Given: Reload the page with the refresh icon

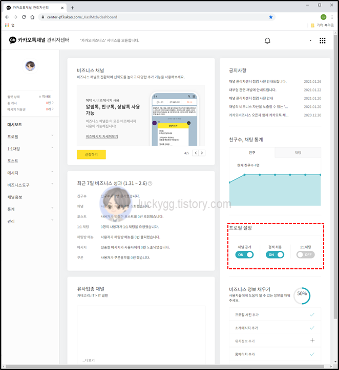Looking at the screenshot, I should [24, 17].
